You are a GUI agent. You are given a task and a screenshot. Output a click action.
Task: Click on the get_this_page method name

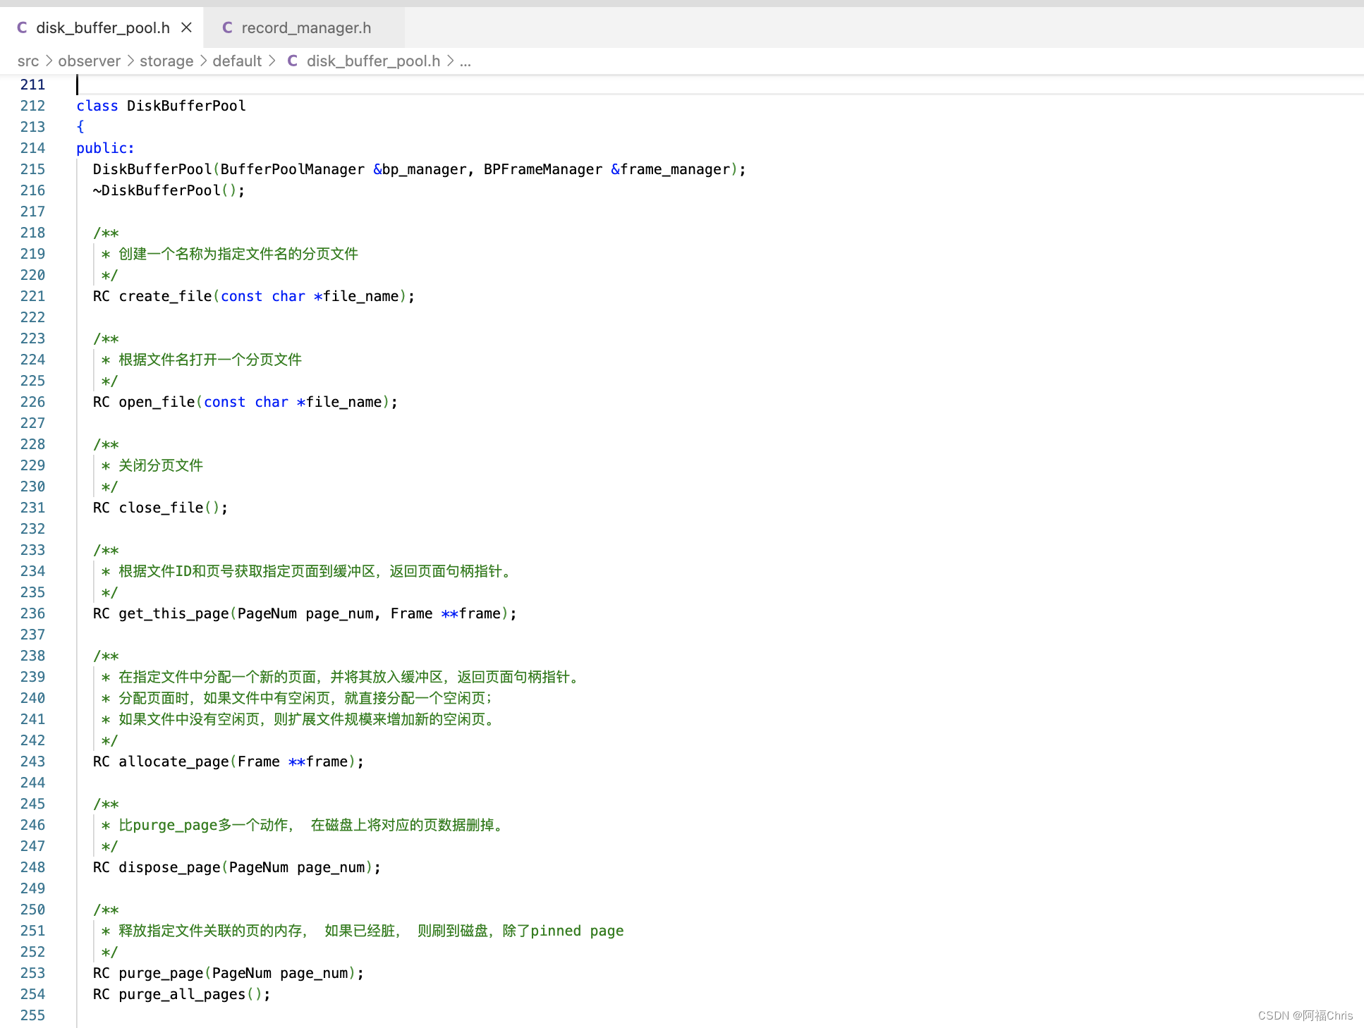tap(173, 613)
